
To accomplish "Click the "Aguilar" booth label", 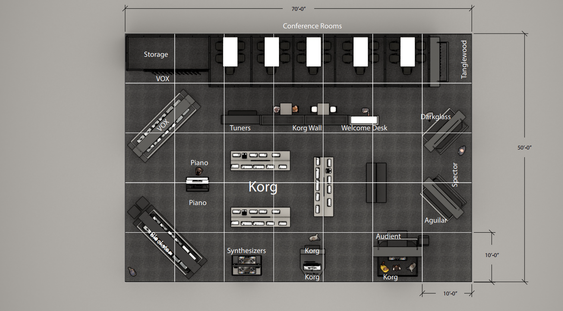I will [436, 220].
